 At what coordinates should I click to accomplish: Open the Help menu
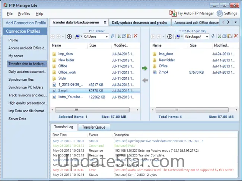click(x=39, y=14)
